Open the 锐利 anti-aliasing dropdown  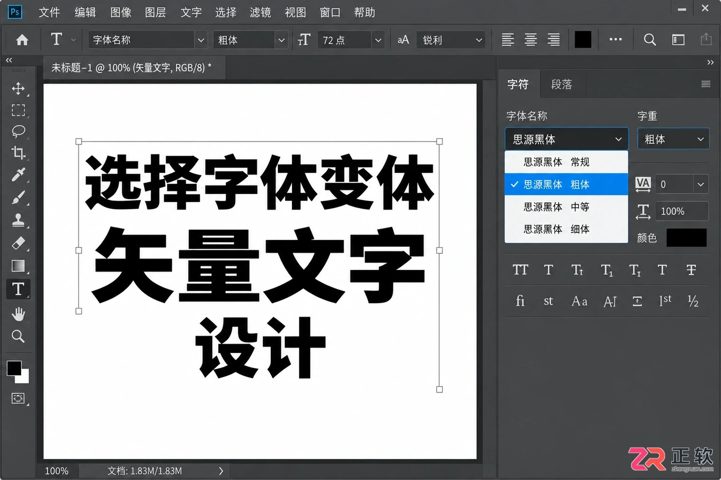pyautogui.click(x=451, y=40)
